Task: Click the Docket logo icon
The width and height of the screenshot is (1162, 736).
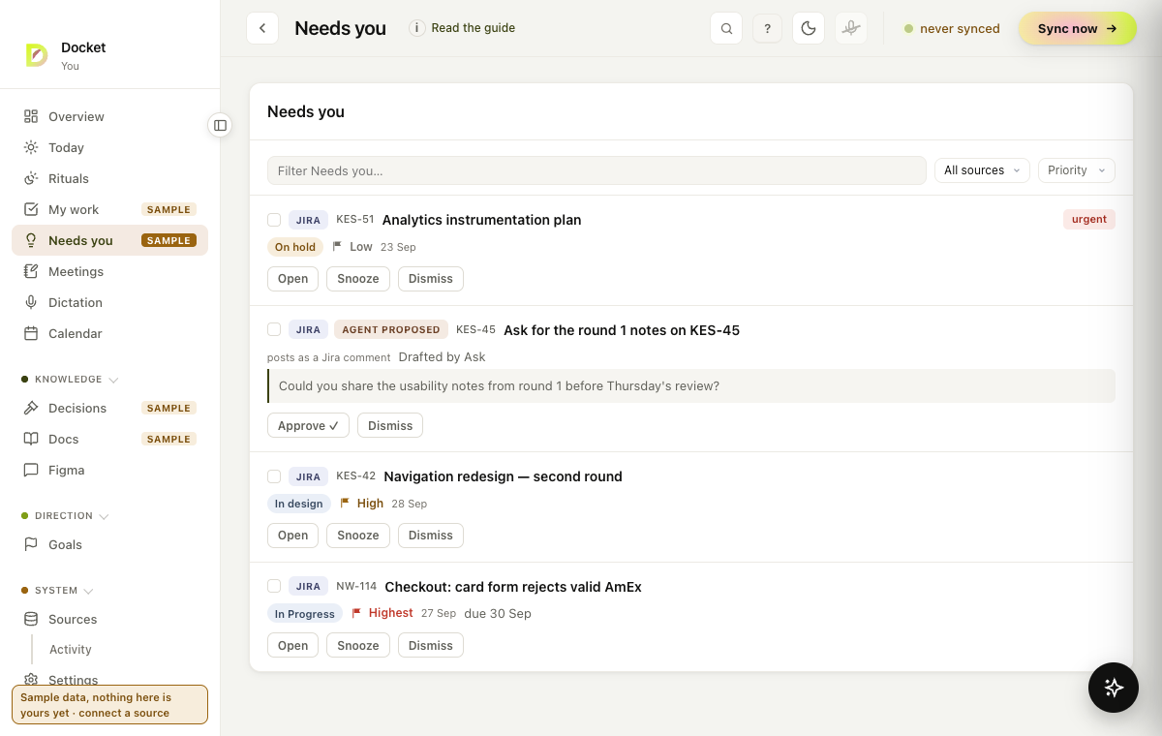Action: [x=37, y=55]
